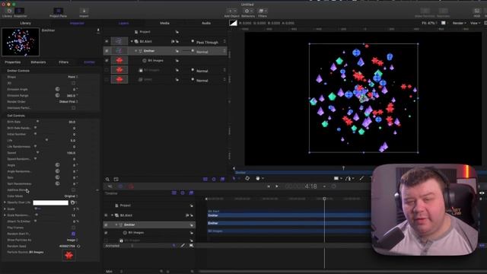487x274 pixels.
Task: Uncheck the Random Start Frame checkbox
Action: point(73,234)
